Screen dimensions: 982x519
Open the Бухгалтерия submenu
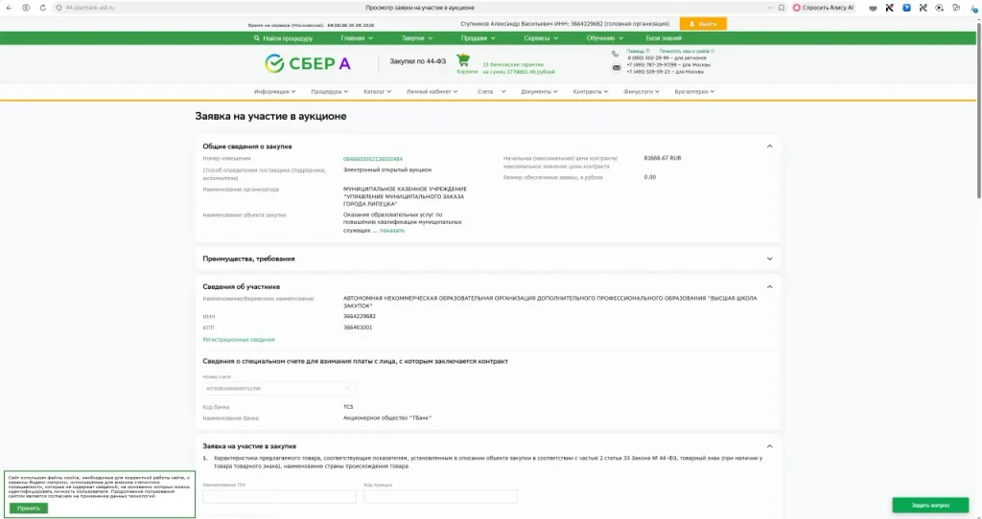(x=694, y=91)
